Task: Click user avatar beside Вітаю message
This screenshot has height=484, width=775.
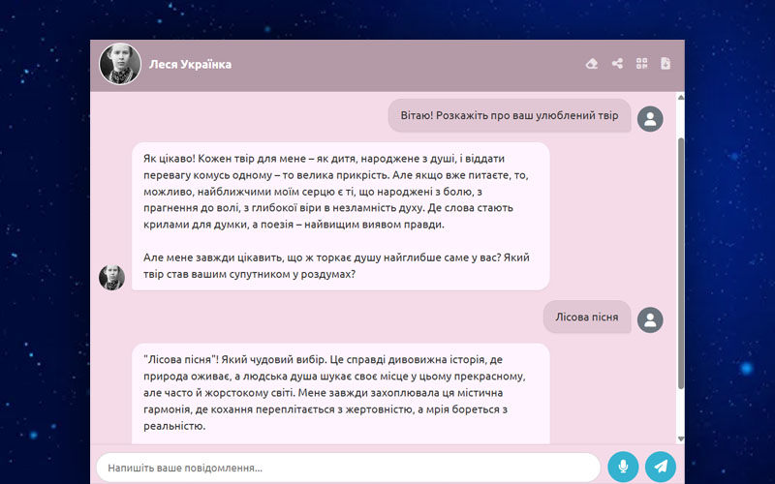Action: coord(650,118)
